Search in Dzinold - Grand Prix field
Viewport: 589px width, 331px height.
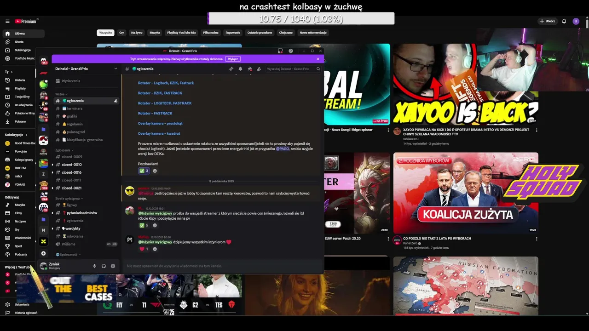pos(293,68)
